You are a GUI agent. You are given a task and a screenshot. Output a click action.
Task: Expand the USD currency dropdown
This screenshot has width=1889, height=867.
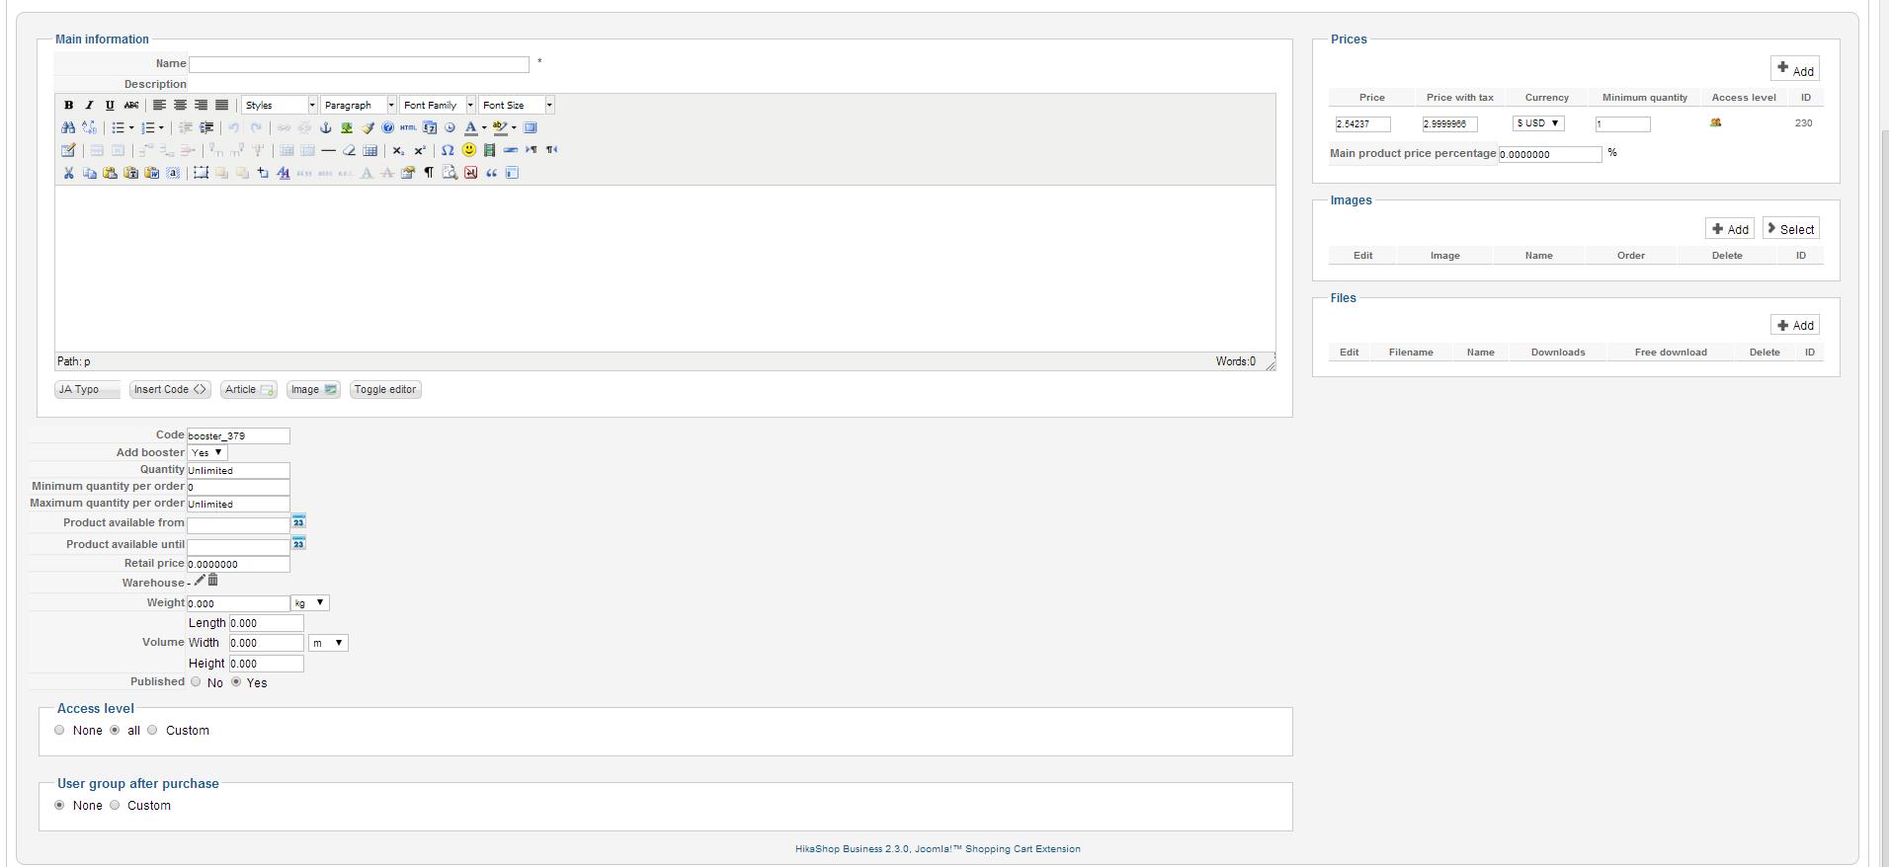pyautogui.click(x=1538, y=123)
